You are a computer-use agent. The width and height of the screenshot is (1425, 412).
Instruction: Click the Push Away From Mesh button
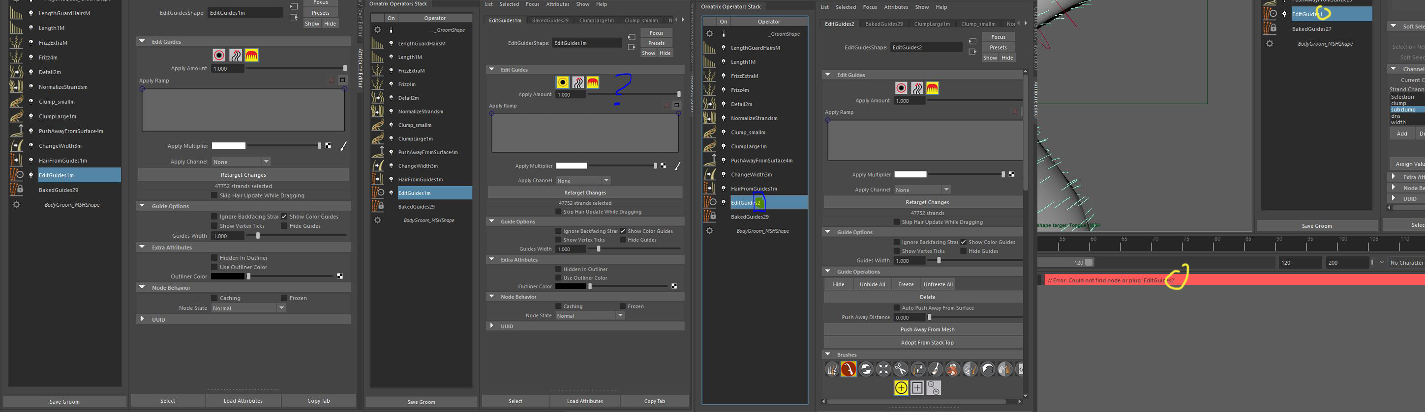click(927, 330)
